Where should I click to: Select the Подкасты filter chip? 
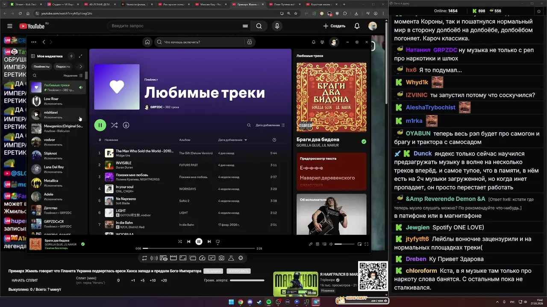pyautogui.click(x=63, y=67)
